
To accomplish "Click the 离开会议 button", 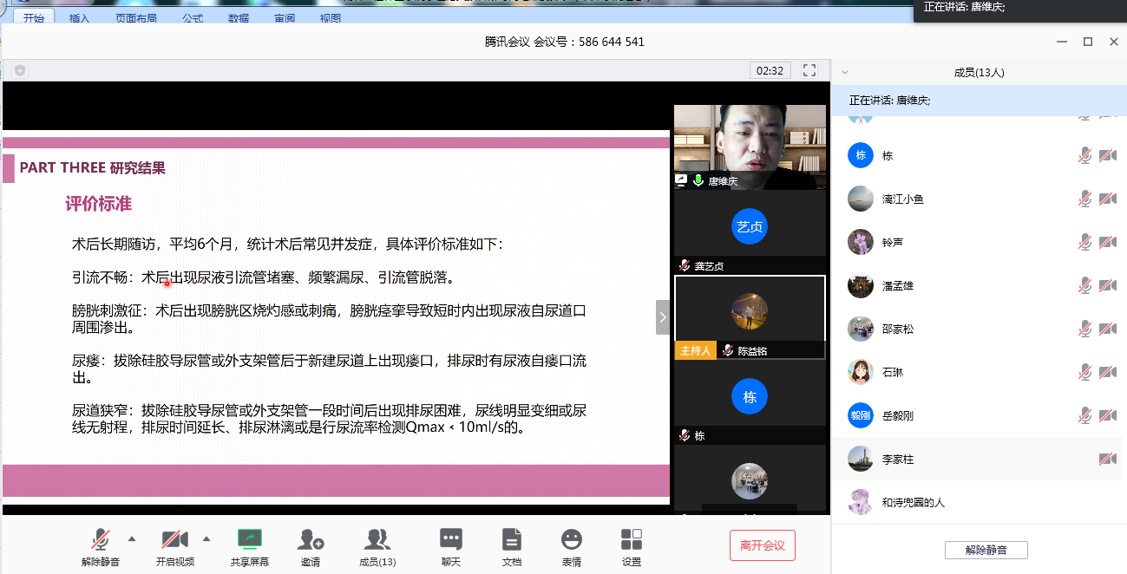I will point(762,545).
